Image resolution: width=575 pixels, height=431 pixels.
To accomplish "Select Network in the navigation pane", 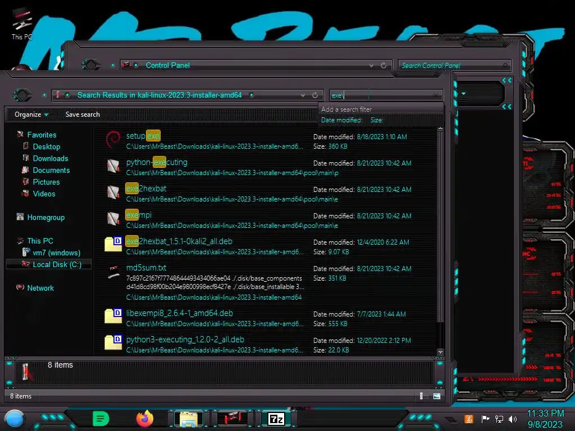I will 40,288.
